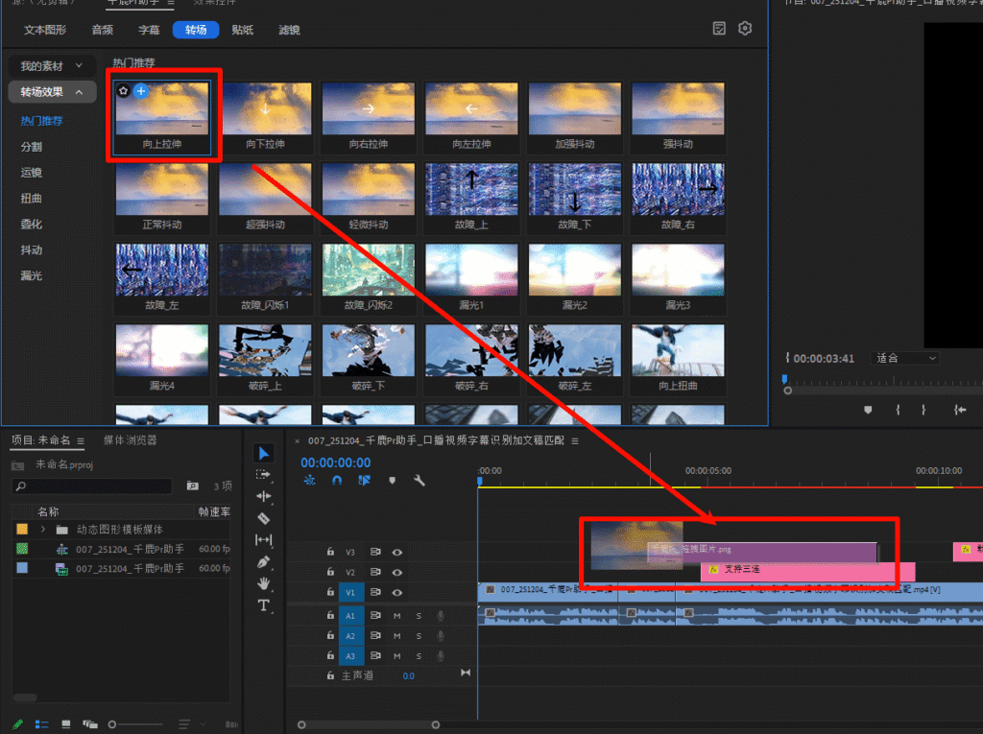Choose the Ripple Edit tool
The width and height of the screenshot is (983, 734).
tap(264, 496)
